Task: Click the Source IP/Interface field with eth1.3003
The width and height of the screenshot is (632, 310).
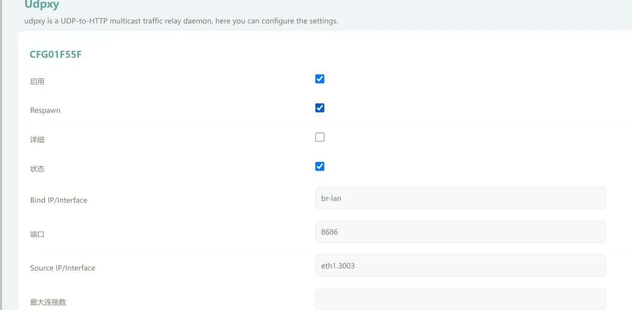Action: pyautogui.click(x=460, y=266)
